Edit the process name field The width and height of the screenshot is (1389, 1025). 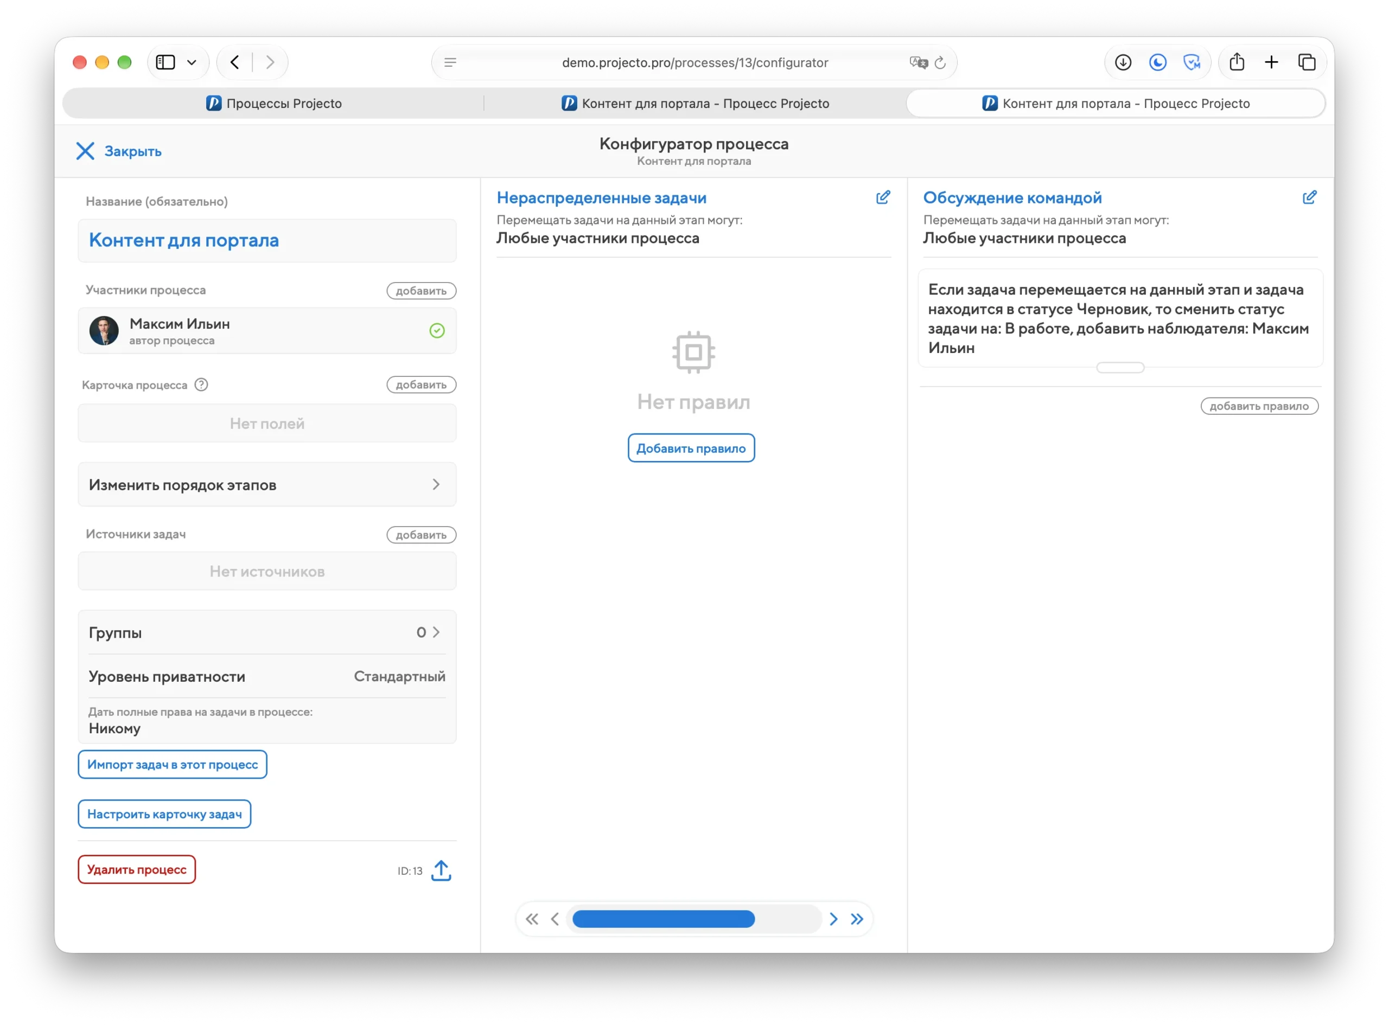267,240
